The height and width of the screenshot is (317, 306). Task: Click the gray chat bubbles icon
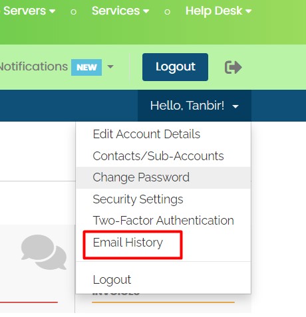[x=44, y=252]
